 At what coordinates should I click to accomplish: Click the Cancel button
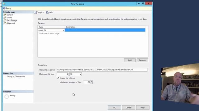(128, 108)
